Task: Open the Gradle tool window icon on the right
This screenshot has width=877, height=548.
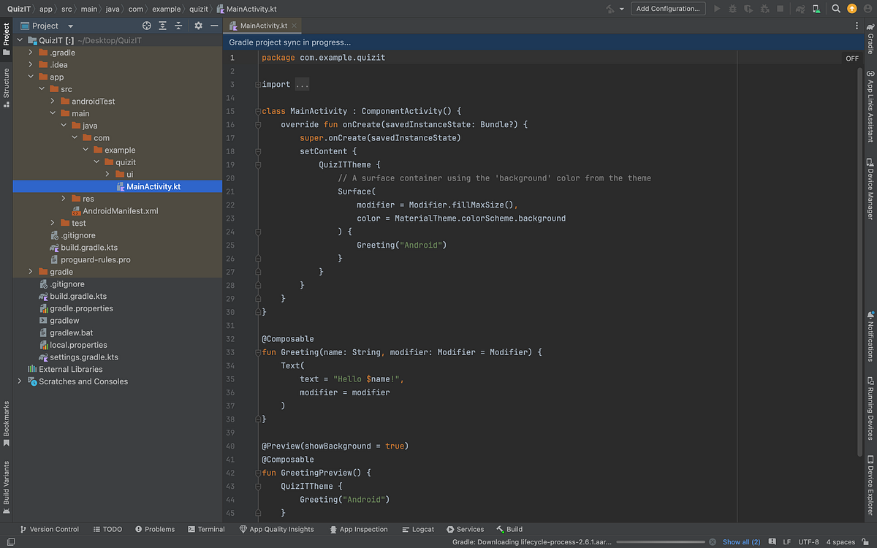Action: (x=870, y=34)
